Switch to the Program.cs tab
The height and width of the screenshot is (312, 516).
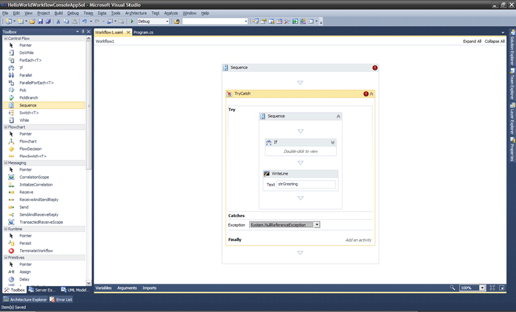click(x=143, y=32)
